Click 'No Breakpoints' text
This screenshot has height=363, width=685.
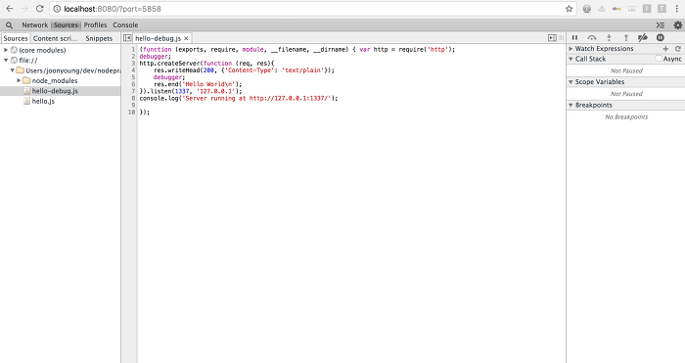tap(626, 117)
